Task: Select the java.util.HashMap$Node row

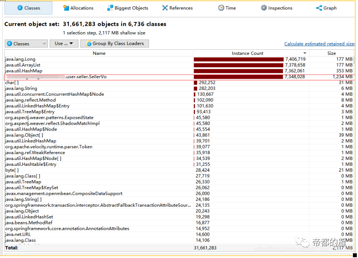Action: click(x=179, y=129)
